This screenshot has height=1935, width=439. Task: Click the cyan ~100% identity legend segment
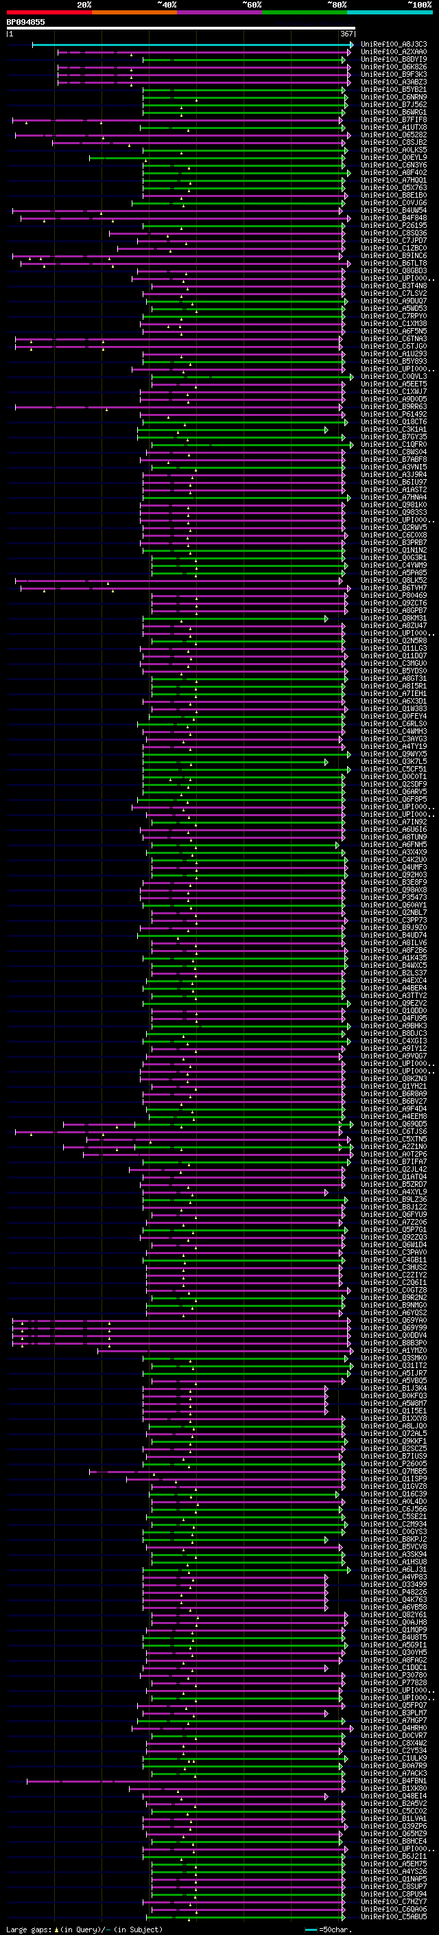tap(390, 12)
